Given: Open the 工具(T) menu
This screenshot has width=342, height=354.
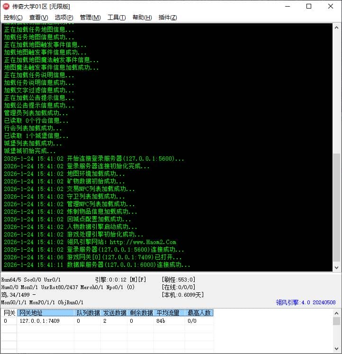Looking at the screenshot, I should [x=117, y=18].
